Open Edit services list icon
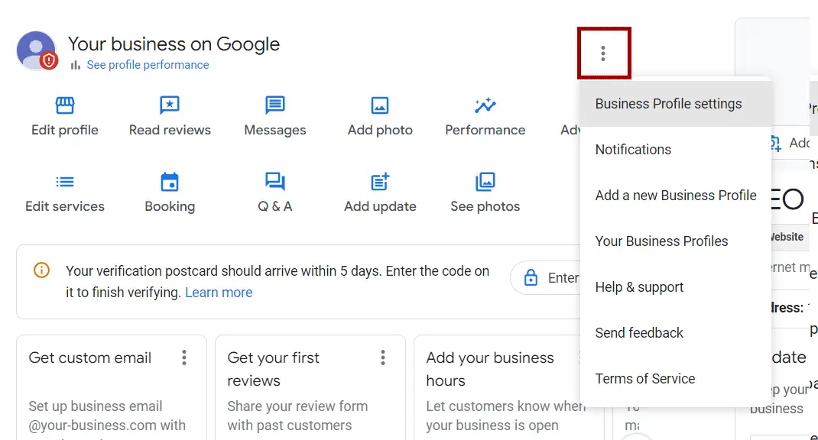Image resolution: width=818 pixels, height=440 pixels. (x=65, y=182)
